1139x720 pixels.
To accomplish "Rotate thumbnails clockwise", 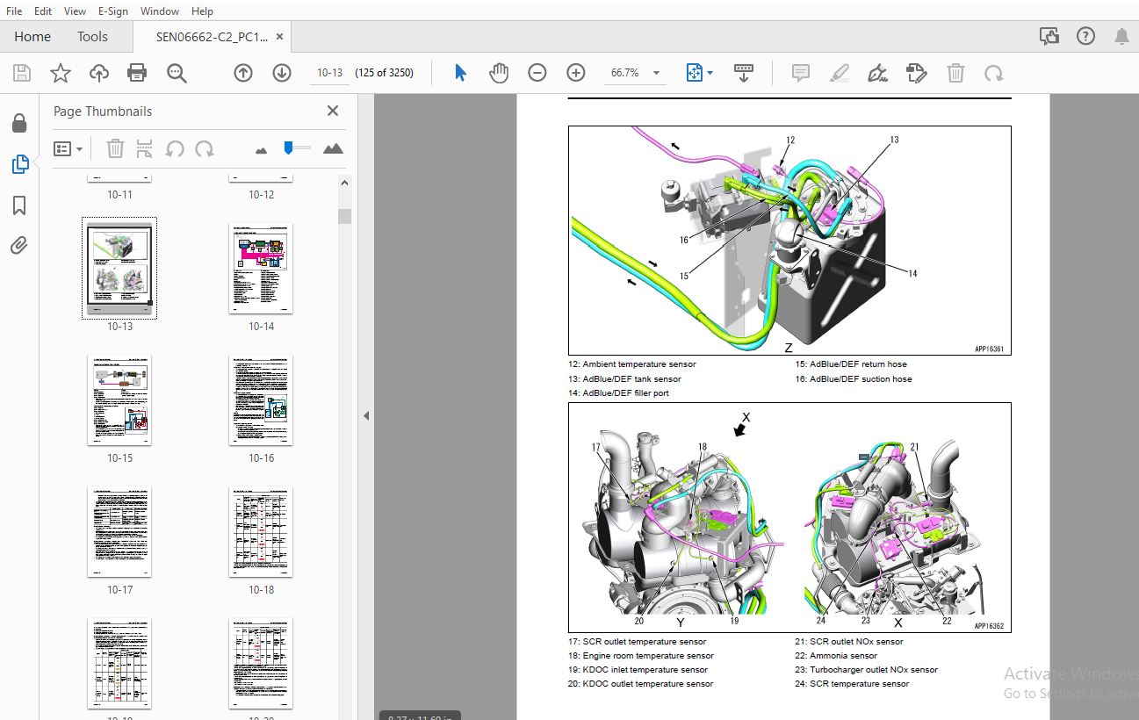I will click(x=205, y=148).
